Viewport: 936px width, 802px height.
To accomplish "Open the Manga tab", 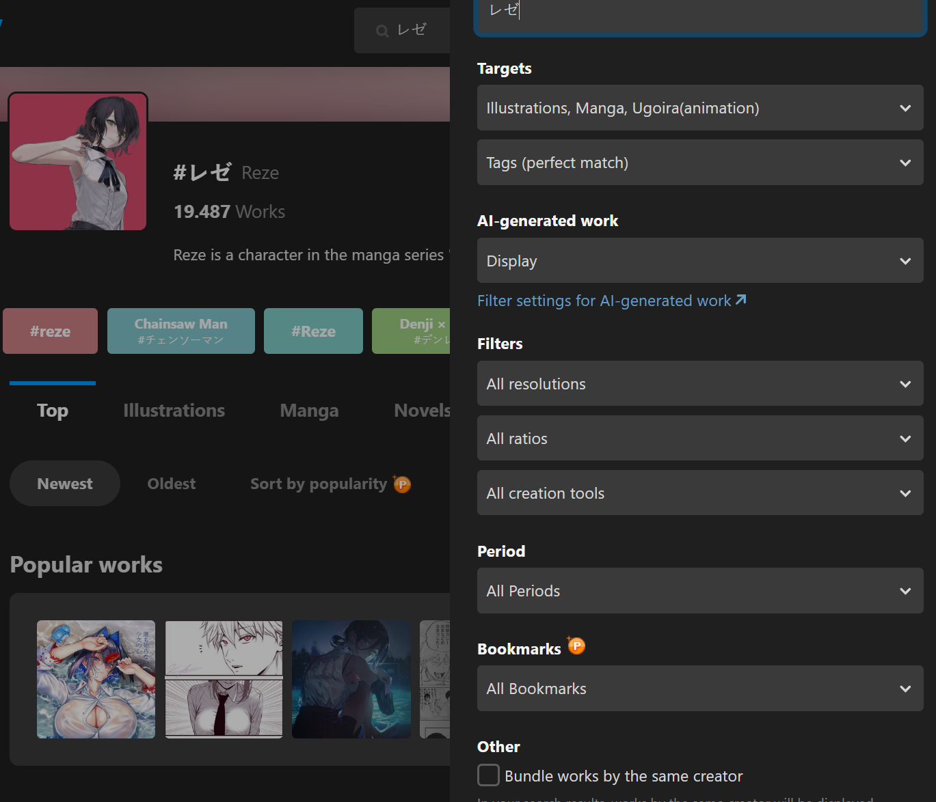I will (x=309, y=411).
